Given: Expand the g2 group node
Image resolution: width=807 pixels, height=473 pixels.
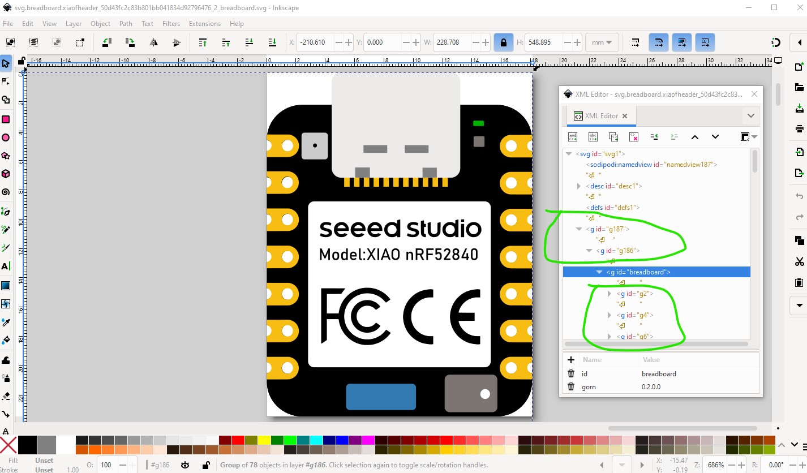Looking at the screenshot, I should pyautogui.click(x=609, y=294).
